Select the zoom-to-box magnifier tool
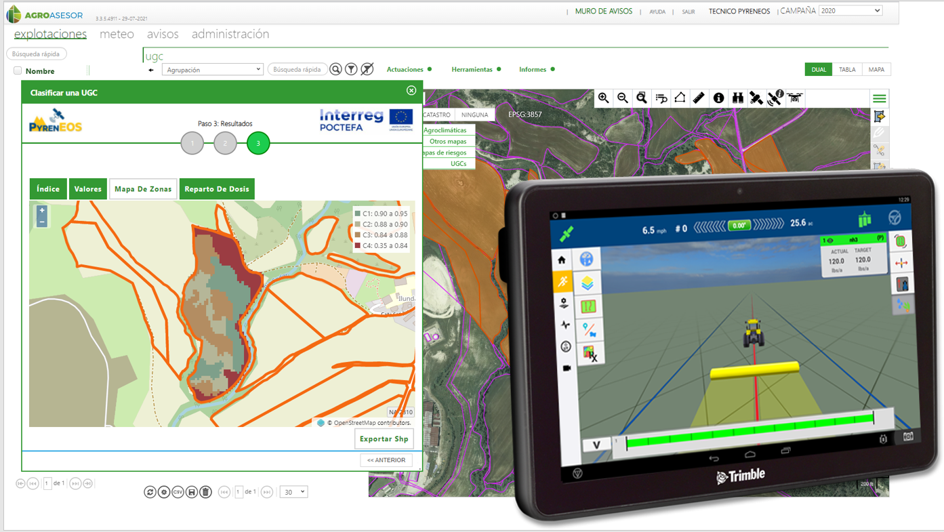Screen dimensions: 944x532 (x=641, y=98)
